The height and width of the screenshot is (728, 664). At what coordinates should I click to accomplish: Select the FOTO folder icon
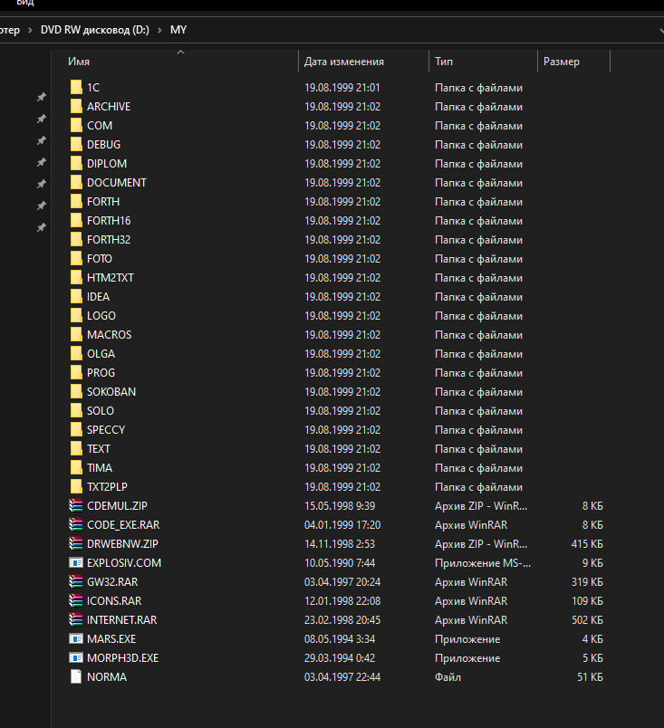coord(76,259)
